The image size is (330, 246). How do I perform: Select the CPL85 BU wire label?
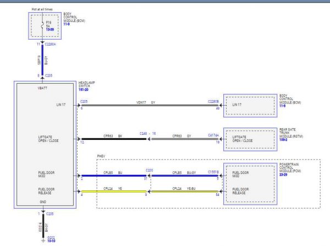point(113,173)
